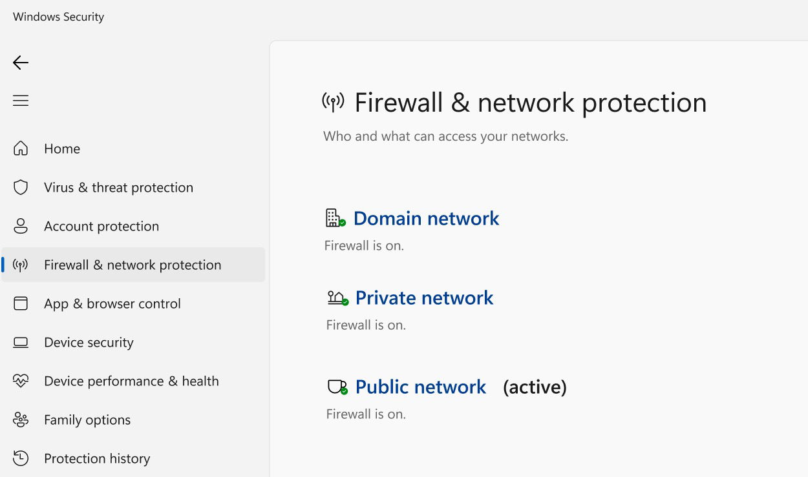Open the Domain network settings link
808x477 pixels.
[426, 218]
